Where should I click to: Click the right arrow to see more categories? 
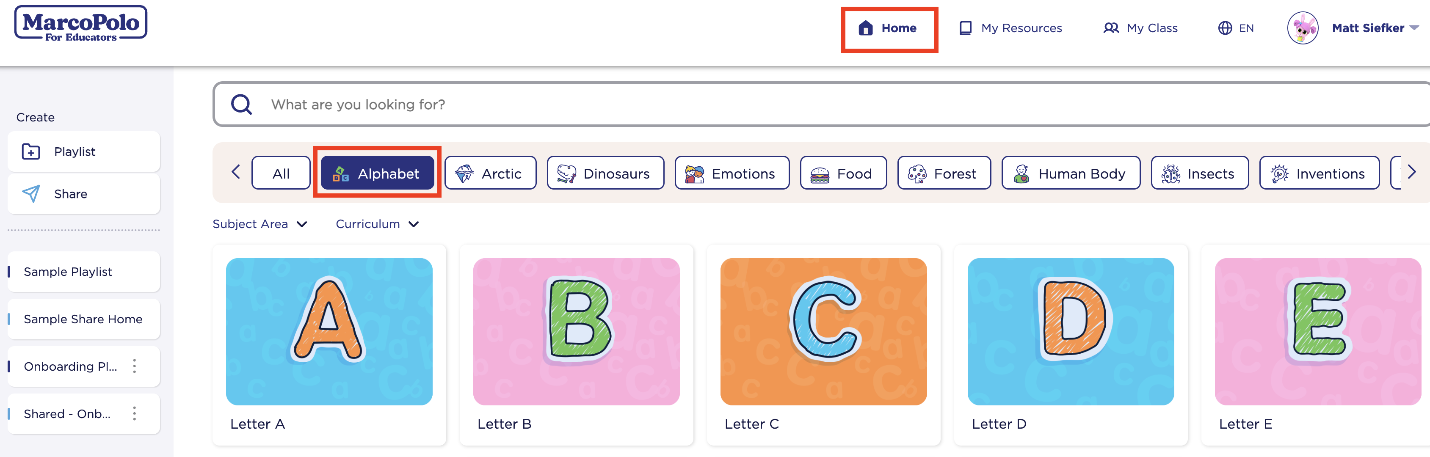(x=1412, y=173)
